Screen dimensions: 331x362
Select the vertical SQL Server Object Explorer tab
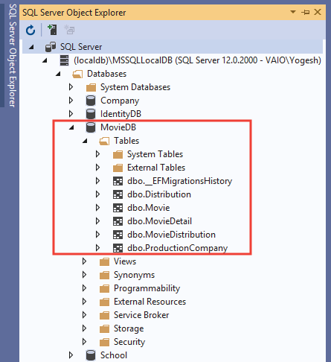coord(13,56)
